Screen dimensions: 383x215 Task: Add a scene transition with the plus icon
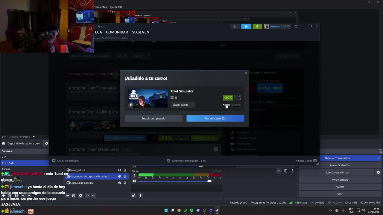click(x=279, y=171)
